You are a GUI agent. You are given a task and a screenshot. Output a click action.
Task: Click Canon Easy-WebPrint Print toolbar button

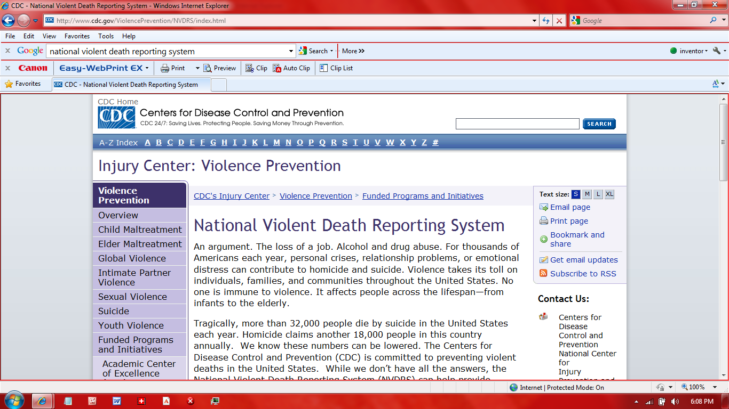click(172, 68)
